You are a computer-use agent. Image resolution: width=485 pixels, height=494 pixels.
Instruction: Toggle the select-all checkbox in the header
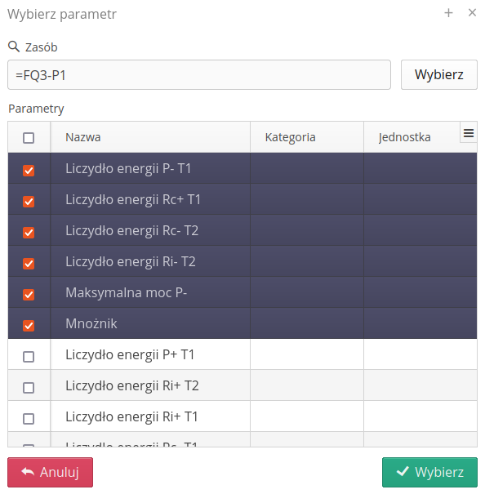29,138
